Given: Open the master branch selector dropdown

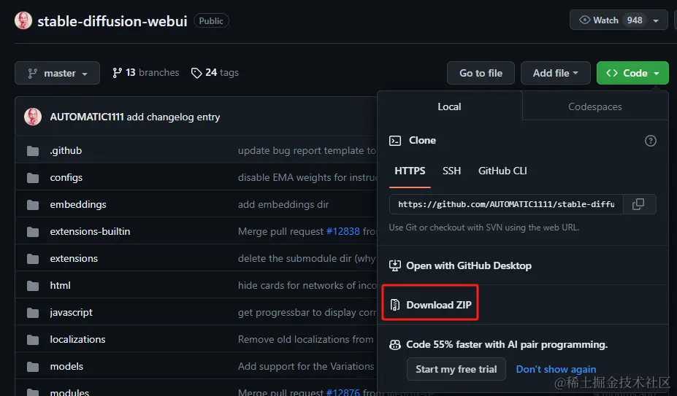Looking at the screenshot, I should point(57,73).
